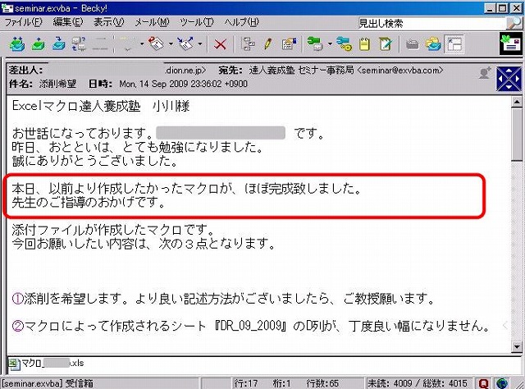The height and width of the screenshot is (389, 525).
Task: Click the vertical scrollbar thumb
Action: point(517,135)
